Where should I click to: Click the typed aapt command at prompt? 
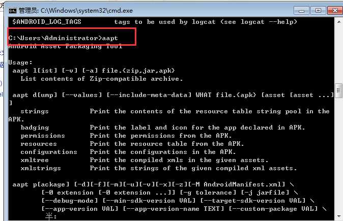110,38
